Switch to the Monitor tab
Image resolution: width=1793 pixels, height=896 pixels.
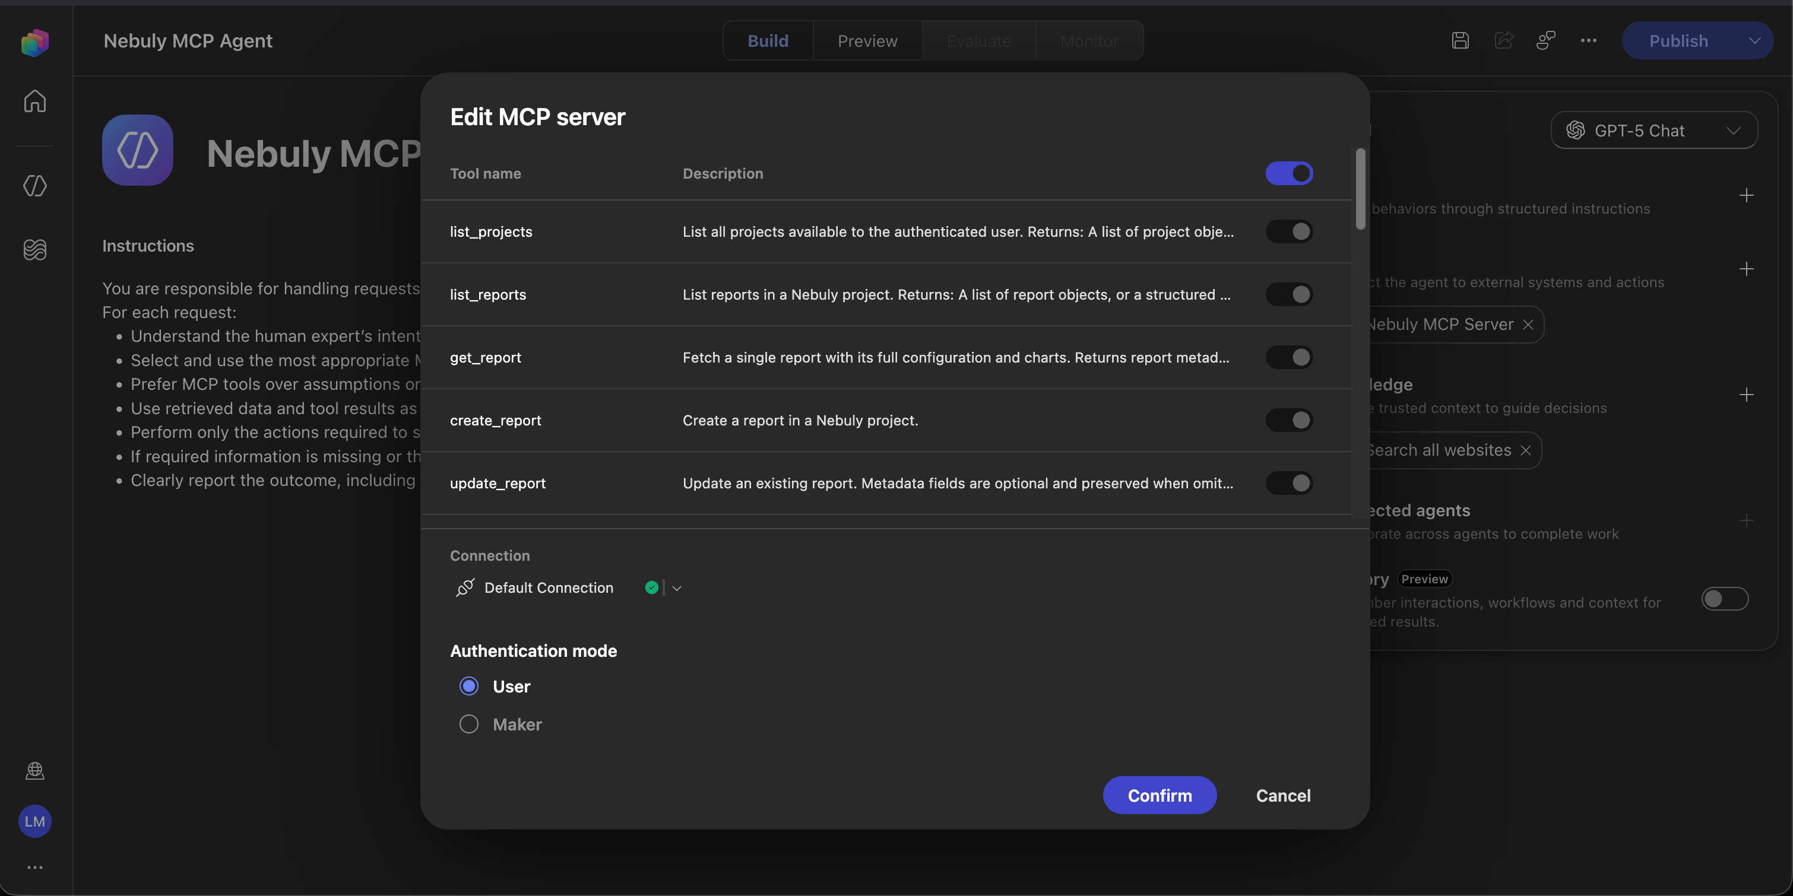pyautogui.click(x=1089, y=41)
